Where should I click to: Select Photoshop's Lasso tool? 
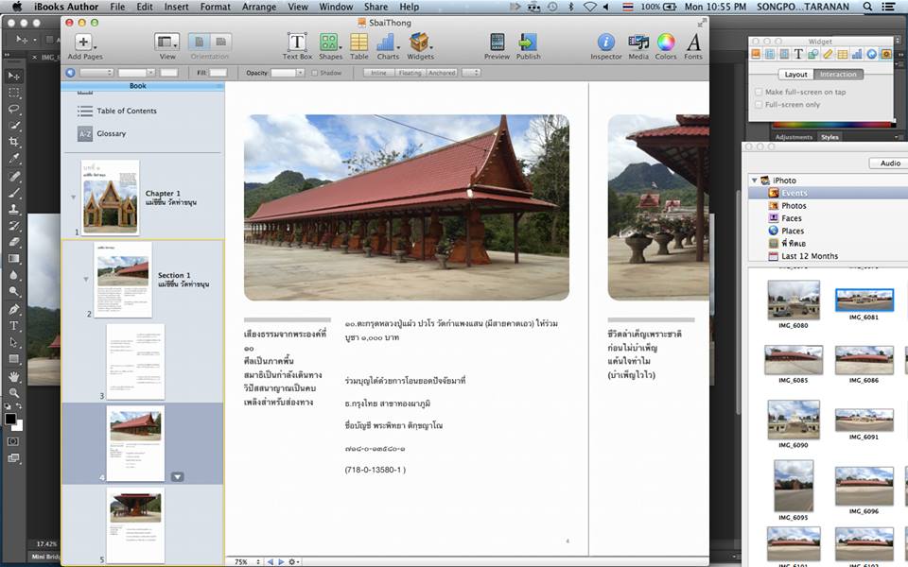click(x=13, y=109)
